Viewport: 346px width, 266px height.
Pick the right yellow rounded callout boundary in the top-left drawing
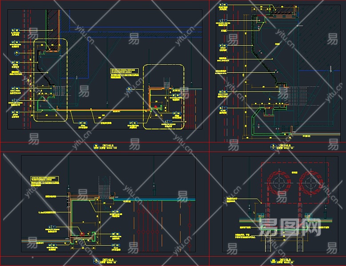[163, 97]
